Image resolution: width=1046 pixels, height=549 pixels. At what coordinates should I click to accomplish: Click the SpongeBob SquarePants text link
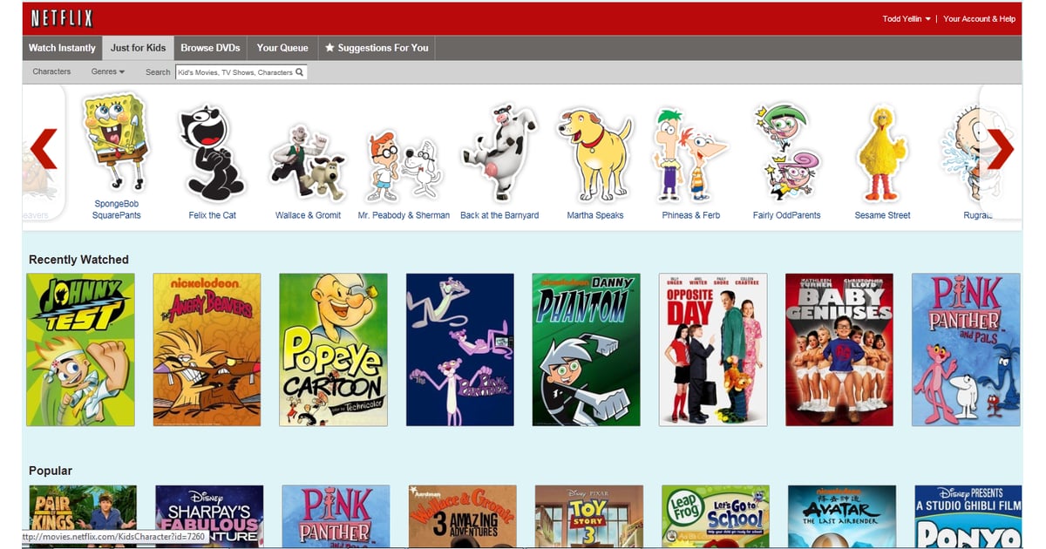tap(116, 209)
